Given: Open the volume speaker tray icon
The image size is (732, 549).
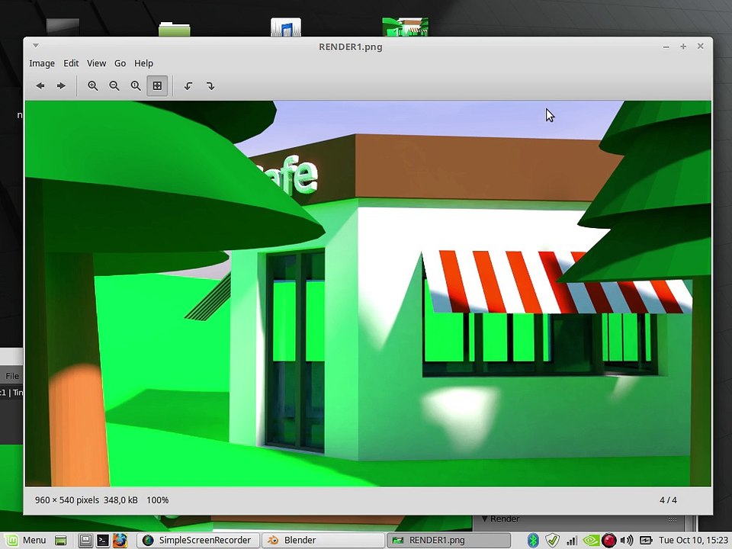Looking at the screenshot, I should click(x=627, y=541).
